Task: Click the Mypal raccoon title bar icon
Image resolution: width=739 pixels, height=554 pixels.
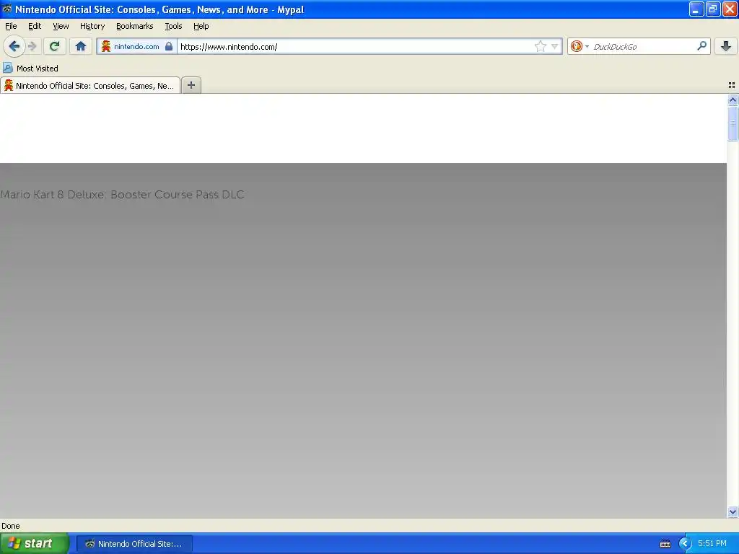Action: tap(6, 9)
